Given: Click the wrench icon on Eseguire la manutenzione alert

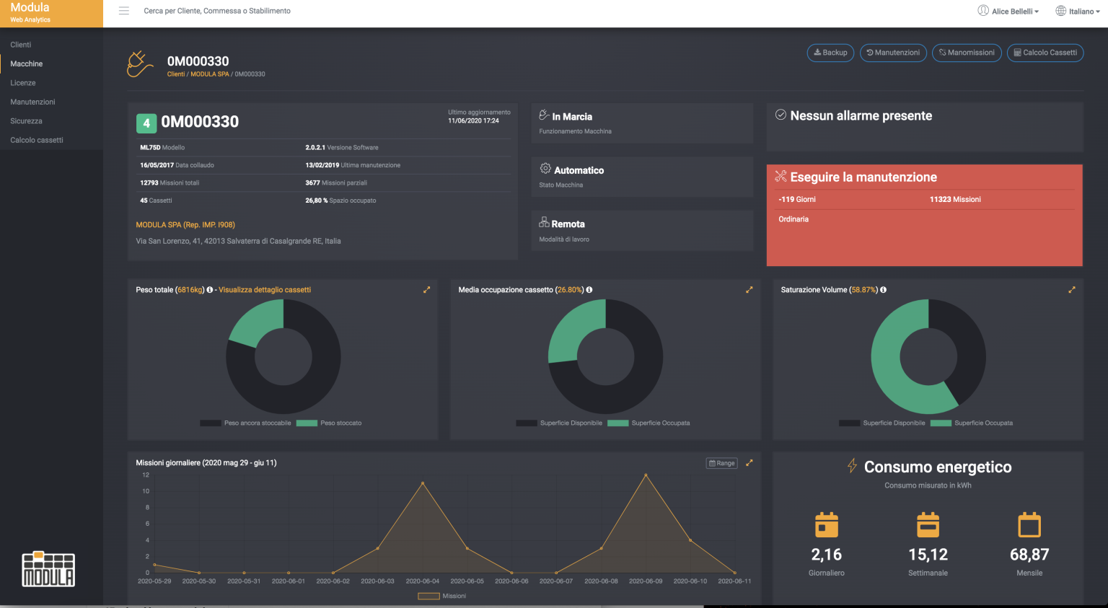Looking at the screenshot, I should coord(780,176).
